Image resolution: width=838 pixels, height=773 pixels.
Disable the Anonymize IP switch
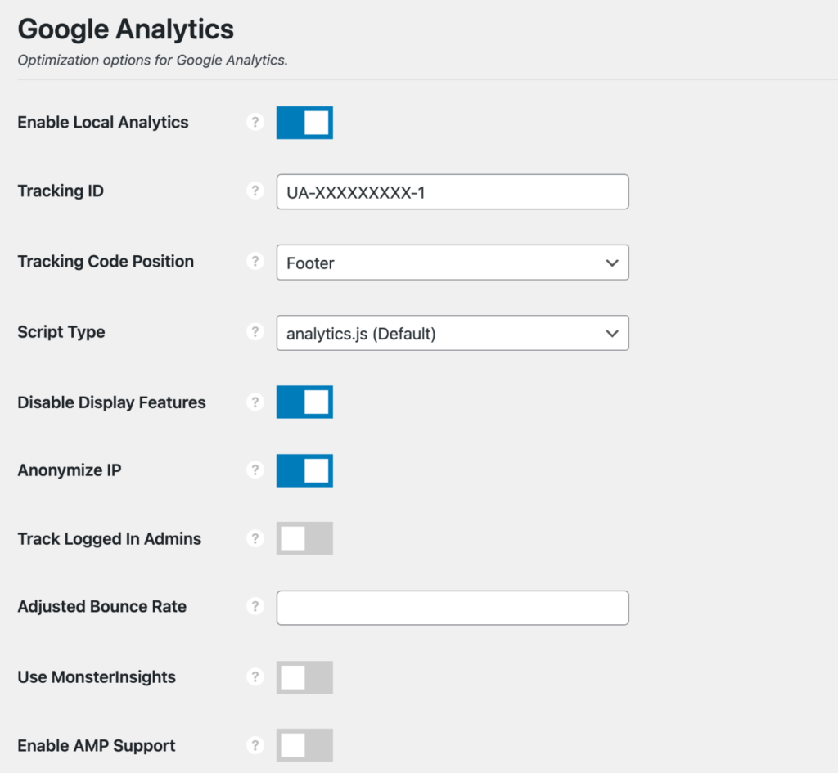(x=304, y=470)
